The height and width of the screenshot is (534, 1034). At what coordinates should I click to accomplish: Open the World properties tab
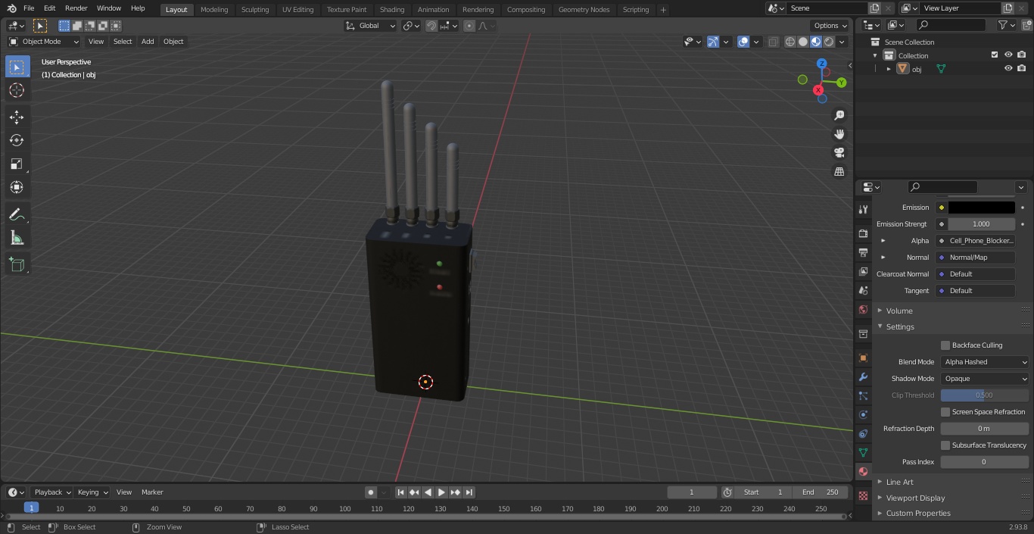[863, 309]
